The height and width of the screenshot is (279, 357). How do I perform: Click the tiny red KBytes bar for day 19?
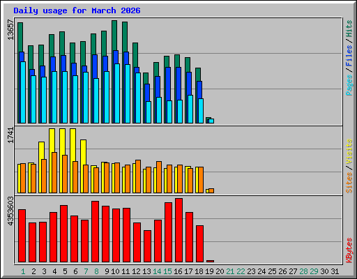coord(210,262)
